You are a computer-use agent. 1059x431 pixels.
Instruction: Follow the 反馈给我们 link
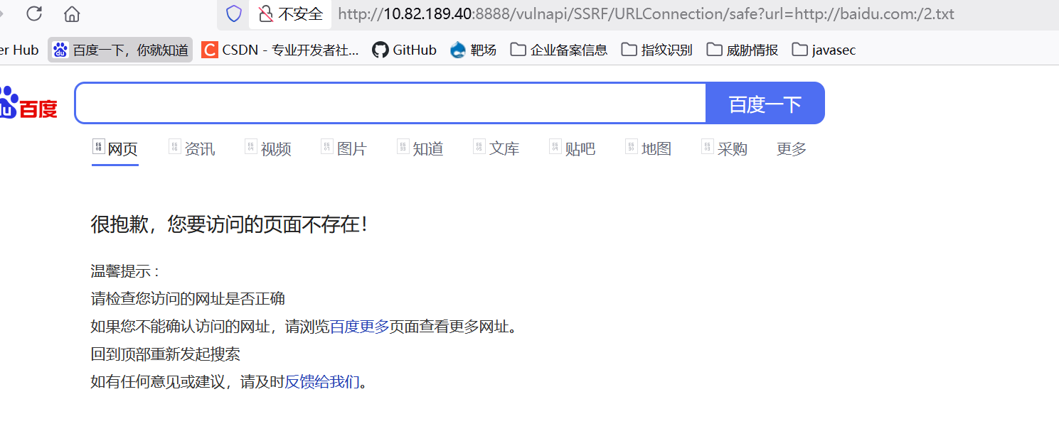[x=322, y=382]
